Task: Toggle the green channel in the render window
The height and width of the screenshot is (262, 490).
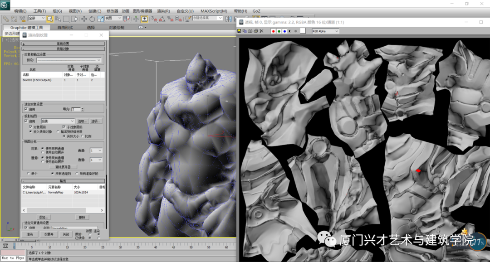Action: (x=279, y=31)
